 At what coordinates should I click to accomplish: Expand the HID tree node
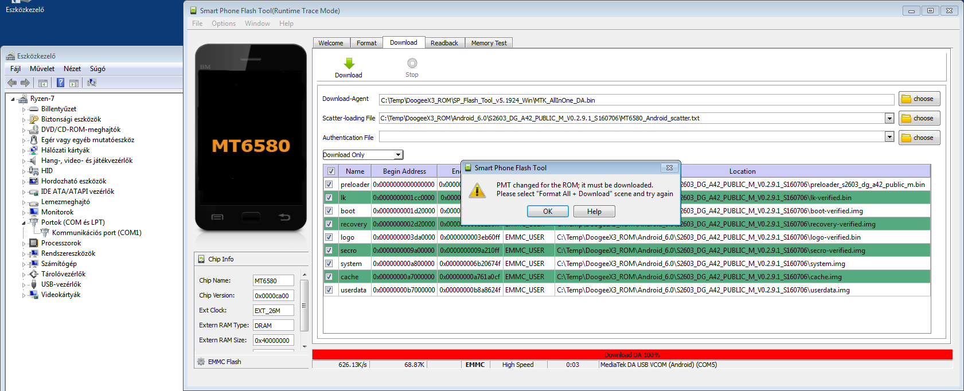(24, 171)
